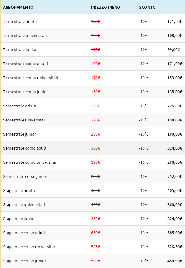Click the struck-through 110€ price
This screenshot has width=185, height=268.
pos(95,49)
